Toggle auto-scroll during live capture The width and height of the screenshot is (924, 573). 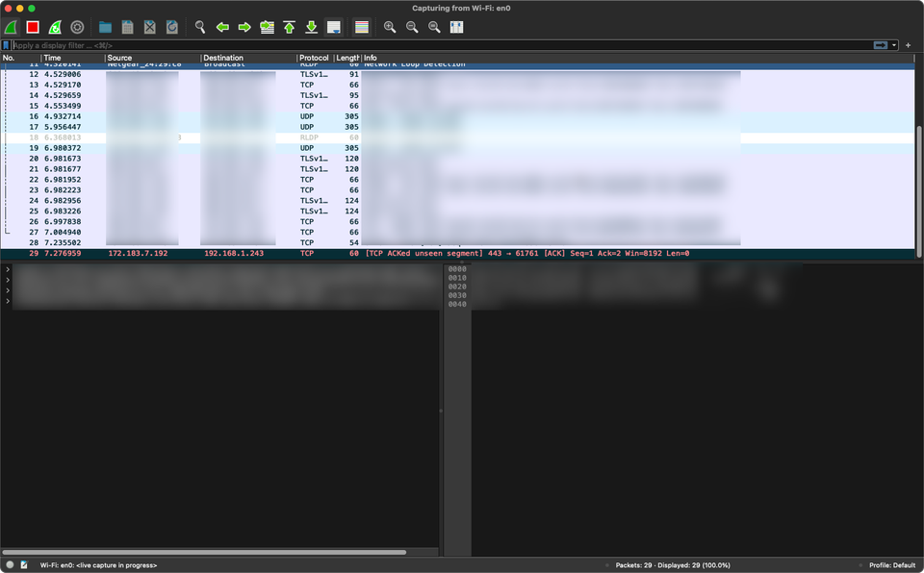(x=334, y=27)
